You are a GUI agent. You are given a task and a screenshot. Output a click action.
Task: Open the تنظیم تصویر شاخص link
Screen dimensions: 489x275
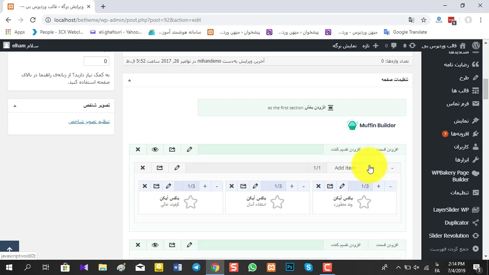[89, 121]
